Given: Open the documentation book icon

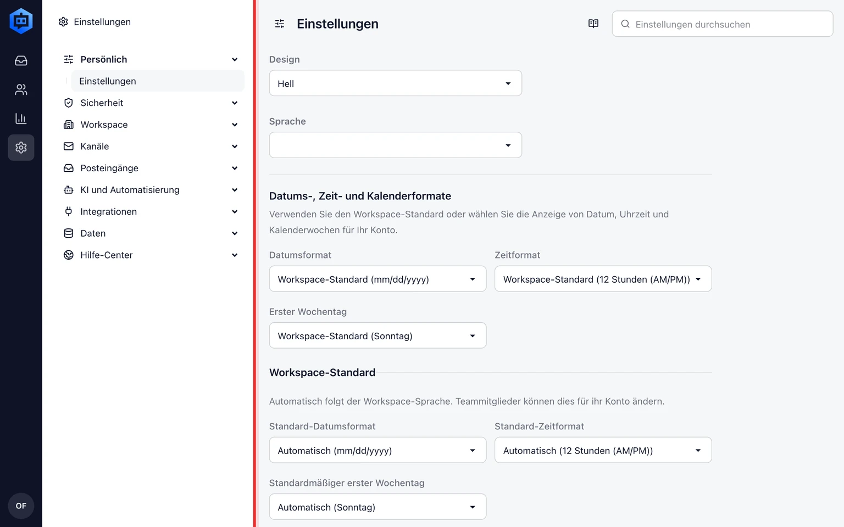Looking at the screenshot, I should [x=593, y=24].
